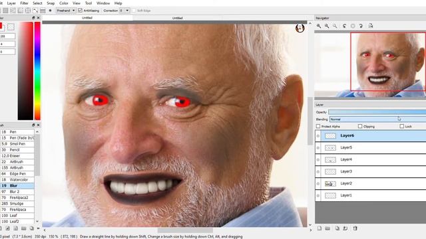426x239 pixels.
Task: Click the brush list scroll-down arrow
Action: pyautogui.click(x=37, y=221)
